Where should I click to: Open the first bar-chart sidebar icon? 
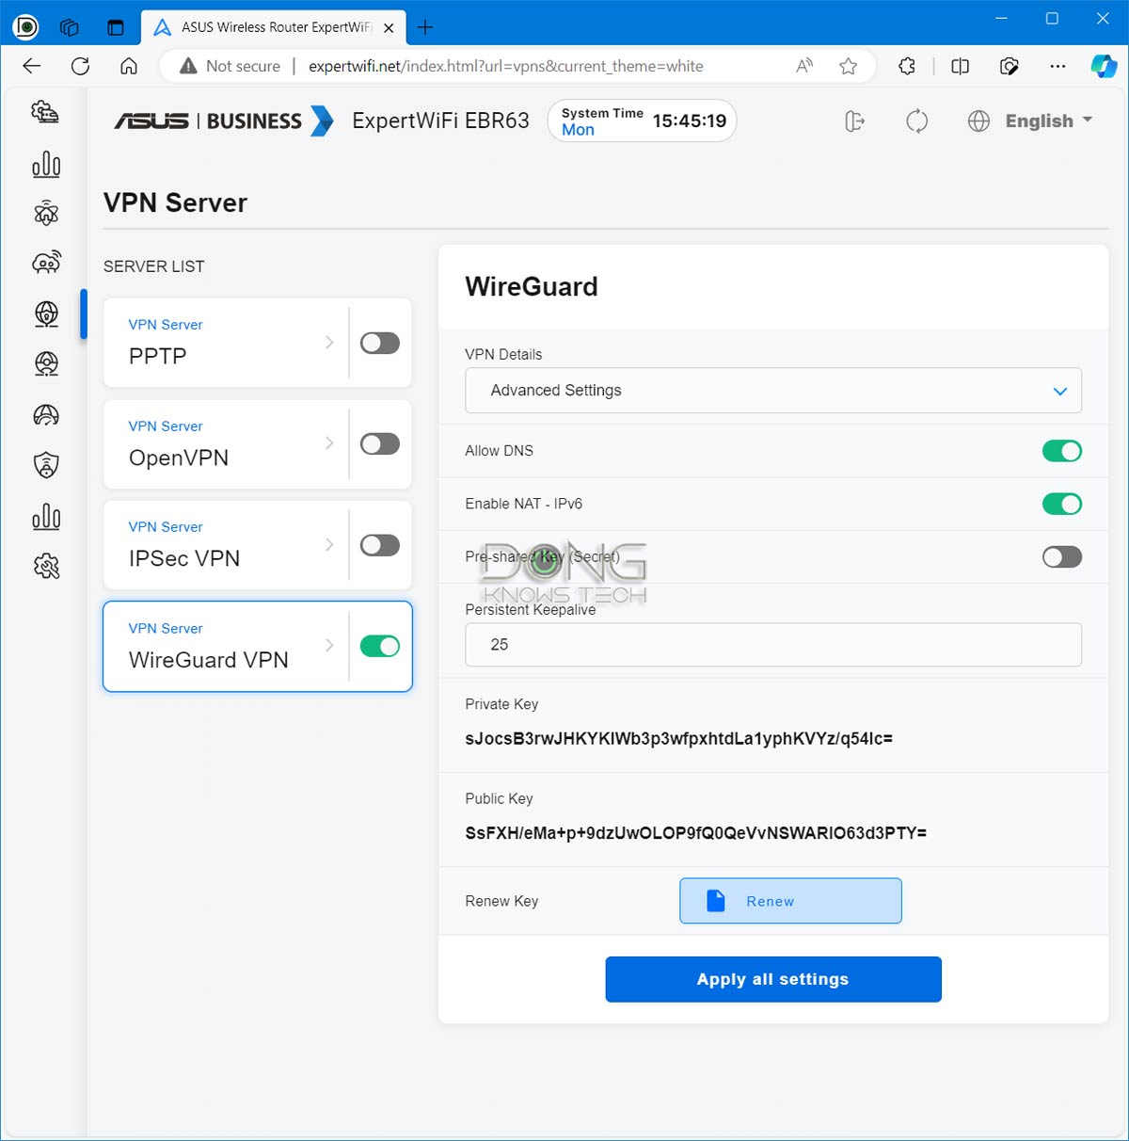[x=45, y=166]
